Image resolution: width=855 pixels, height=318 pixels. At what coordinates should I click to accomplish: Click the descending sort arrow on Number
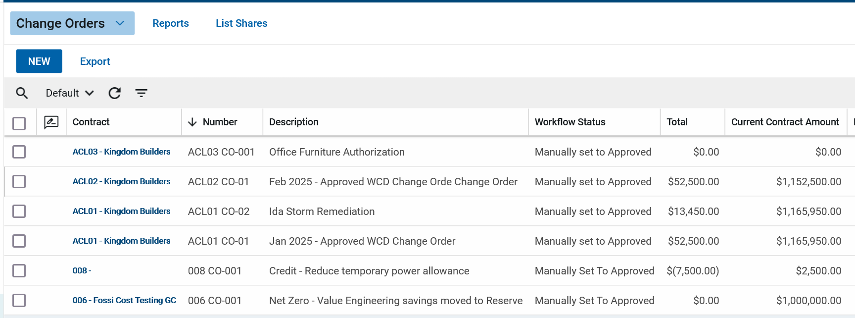(x=192, y=122)
